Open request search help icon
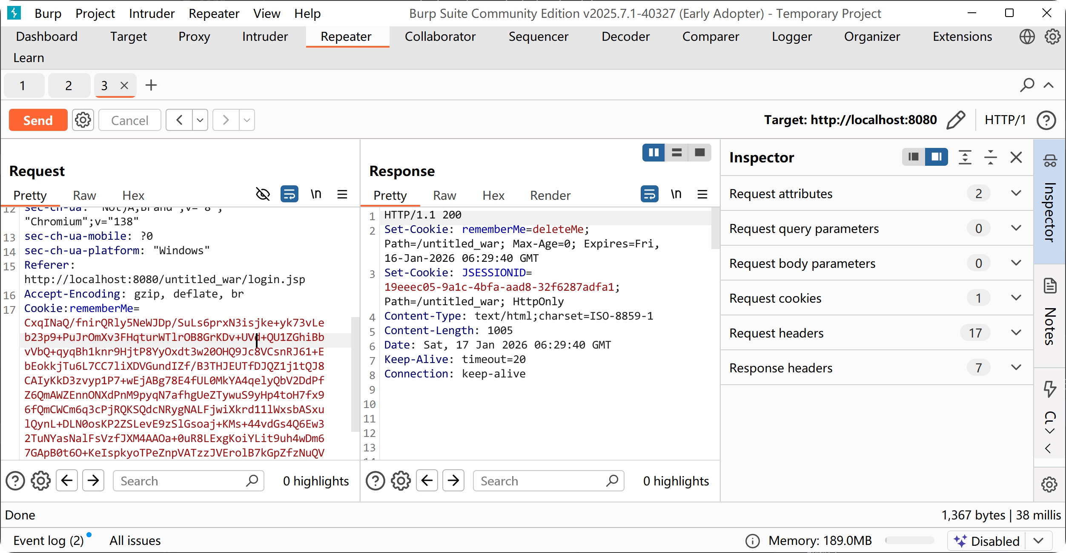 pos(15,481)
